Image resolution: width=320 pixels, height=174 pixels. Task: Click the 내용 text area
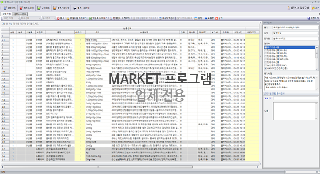click(x=295, y=111)
